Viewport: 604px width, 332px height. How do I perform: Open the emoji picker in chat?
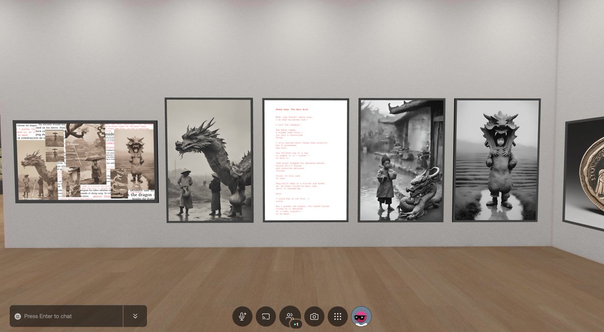[18, 316]
